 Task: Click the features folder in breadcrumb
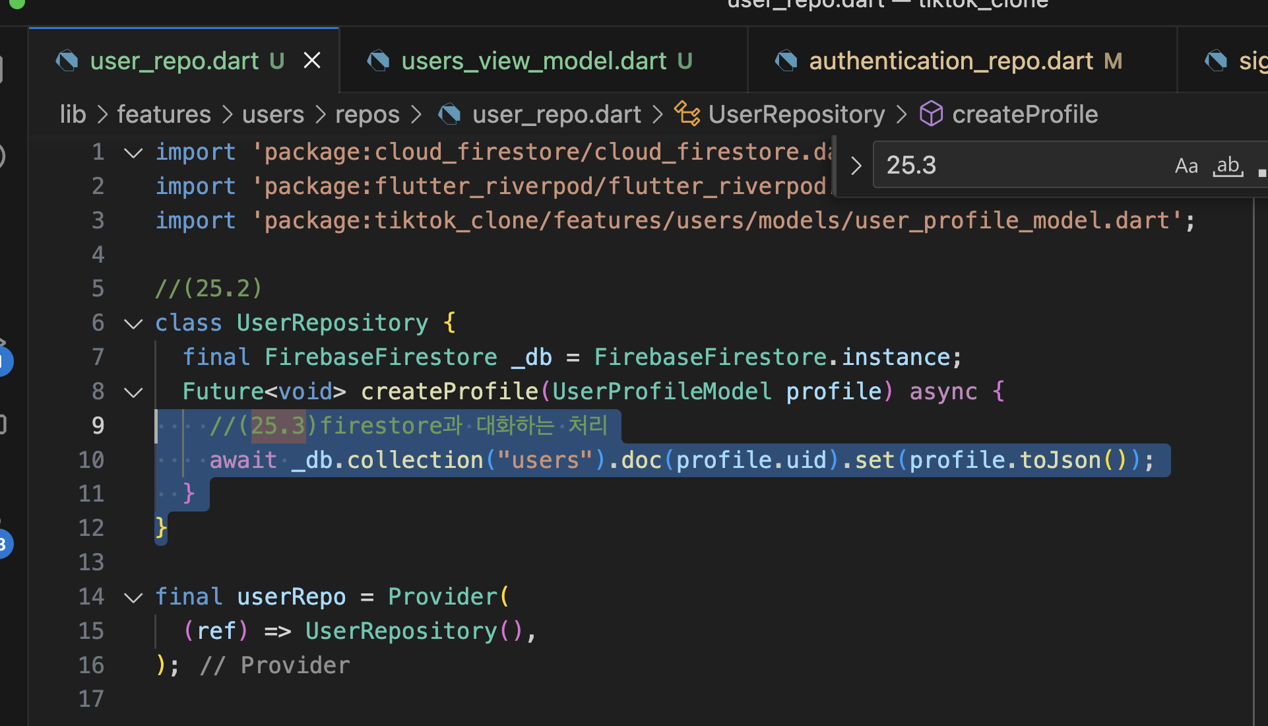pyautogui.click(x=164, y=114)
